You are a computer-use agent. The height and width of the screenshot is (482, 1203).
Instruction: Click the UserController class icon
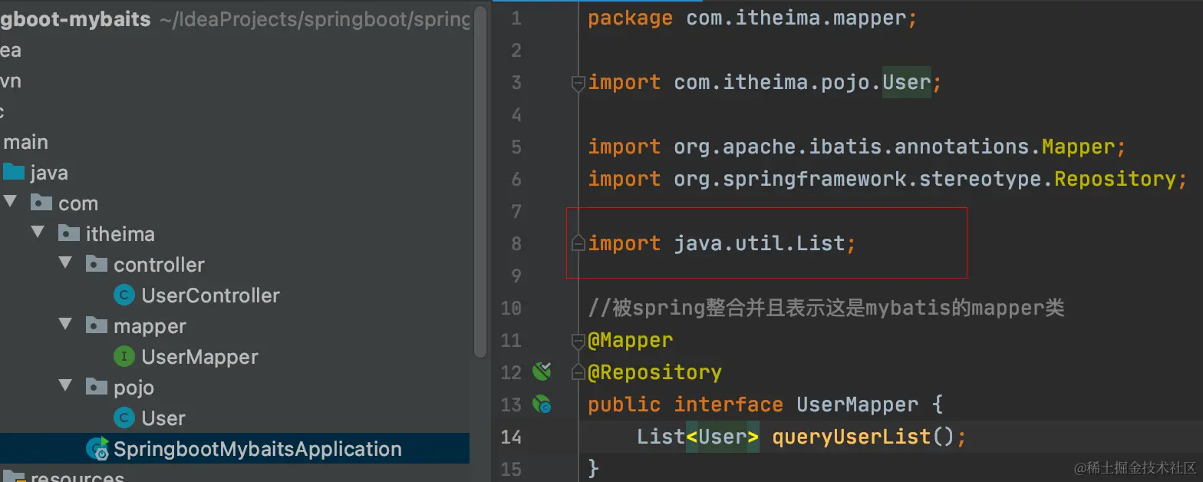[x=124, y=295]
